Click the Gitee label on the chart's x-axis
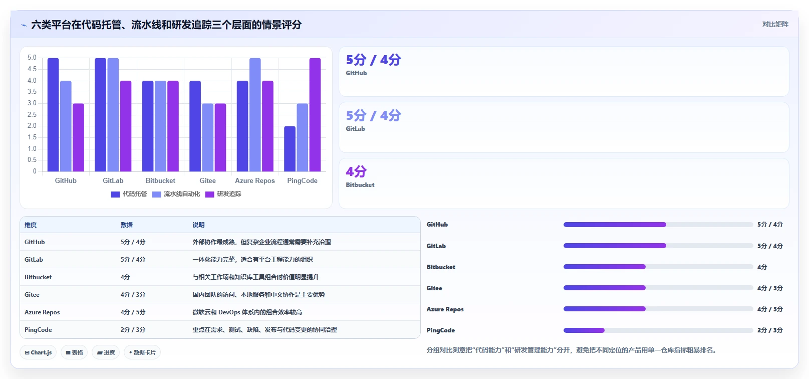 click(x=207, y=180)
